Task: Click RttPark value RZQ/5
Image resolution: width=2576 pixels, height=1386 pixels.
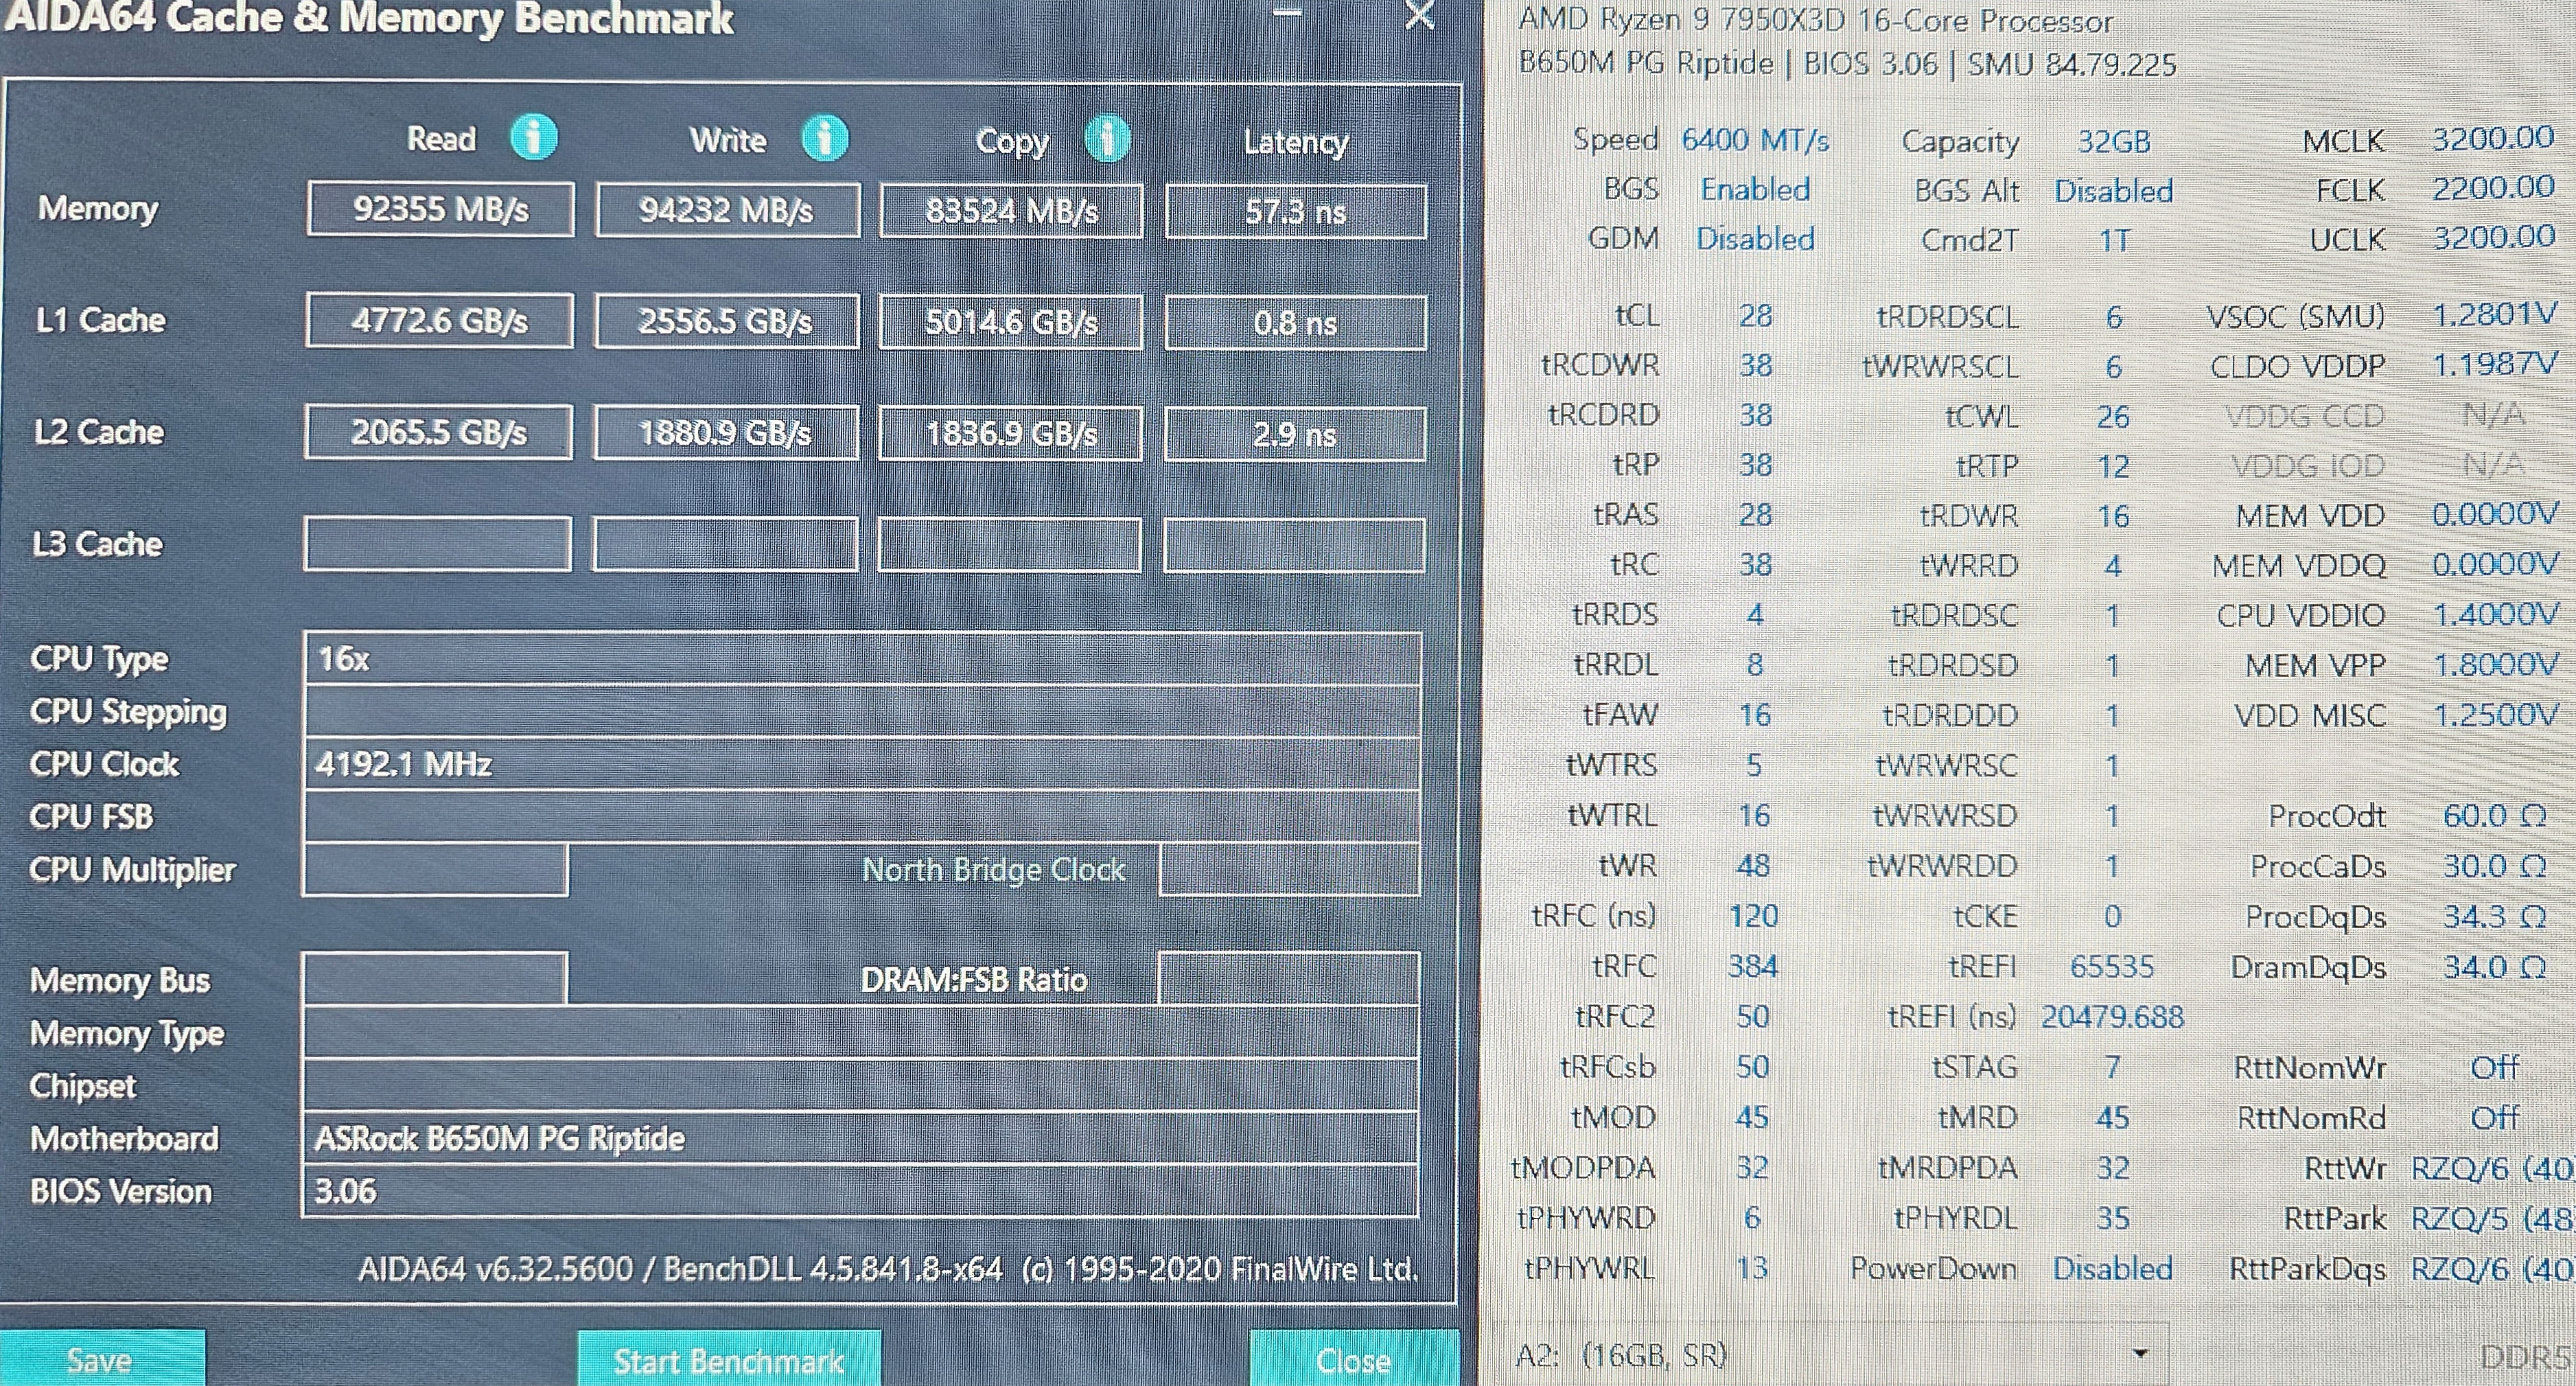Action: pos(2492,1218)
